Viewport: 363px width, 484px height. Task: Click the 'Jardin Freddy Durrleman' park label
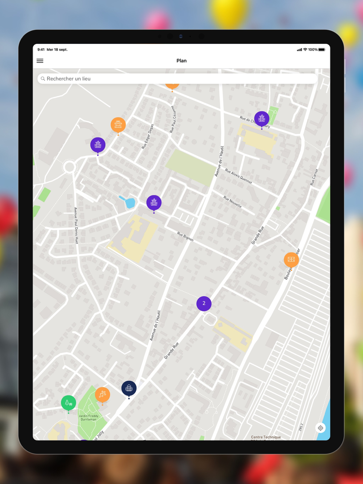[x=89, y=418]
